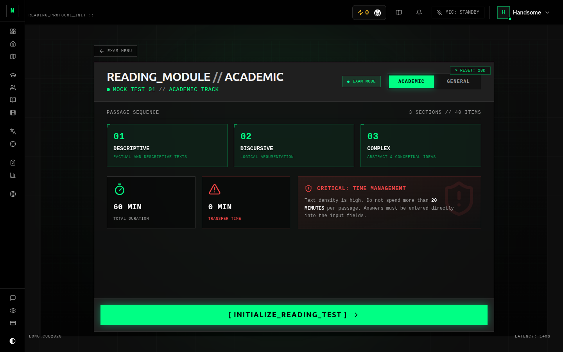Click TOTAL DURATION label
This screenshot has width=563, height=352.
point(131,219)
